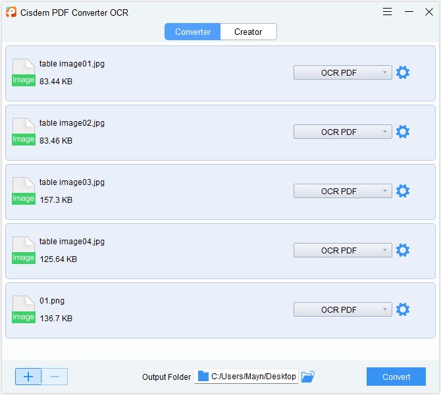441x395 pixels.
Task: Switch to the Converter tab
Action: (193, 32)
